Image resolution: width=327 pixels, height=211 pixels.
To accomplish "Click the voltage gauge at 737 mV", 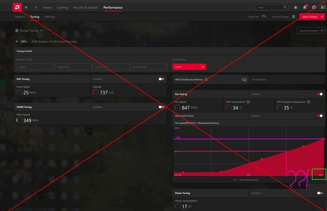I will [95, 92].
